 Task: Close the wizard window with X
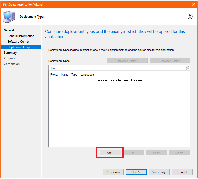pyautogui.click(x=194, y=4)
